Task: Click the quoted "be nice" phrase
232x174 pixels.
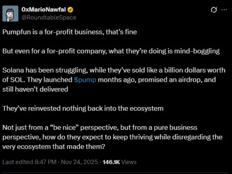Action: [64, 128]
